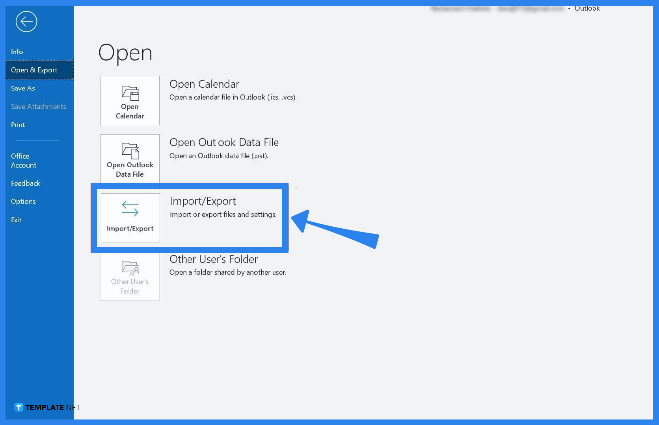Select the Open & Export tab
The width and height of the screenshot is (659, 425).
(x=34, y=70)
